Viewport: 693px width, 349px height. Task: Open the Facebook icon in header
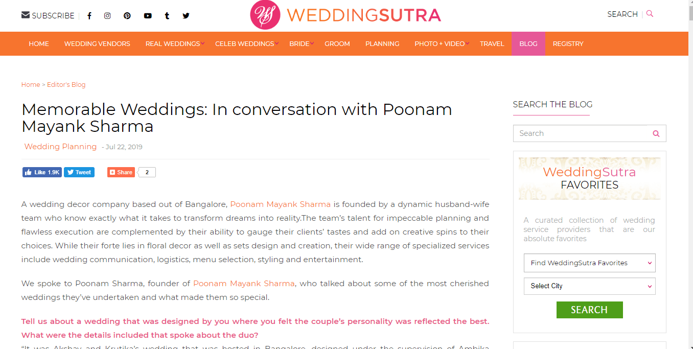(89, 16)
